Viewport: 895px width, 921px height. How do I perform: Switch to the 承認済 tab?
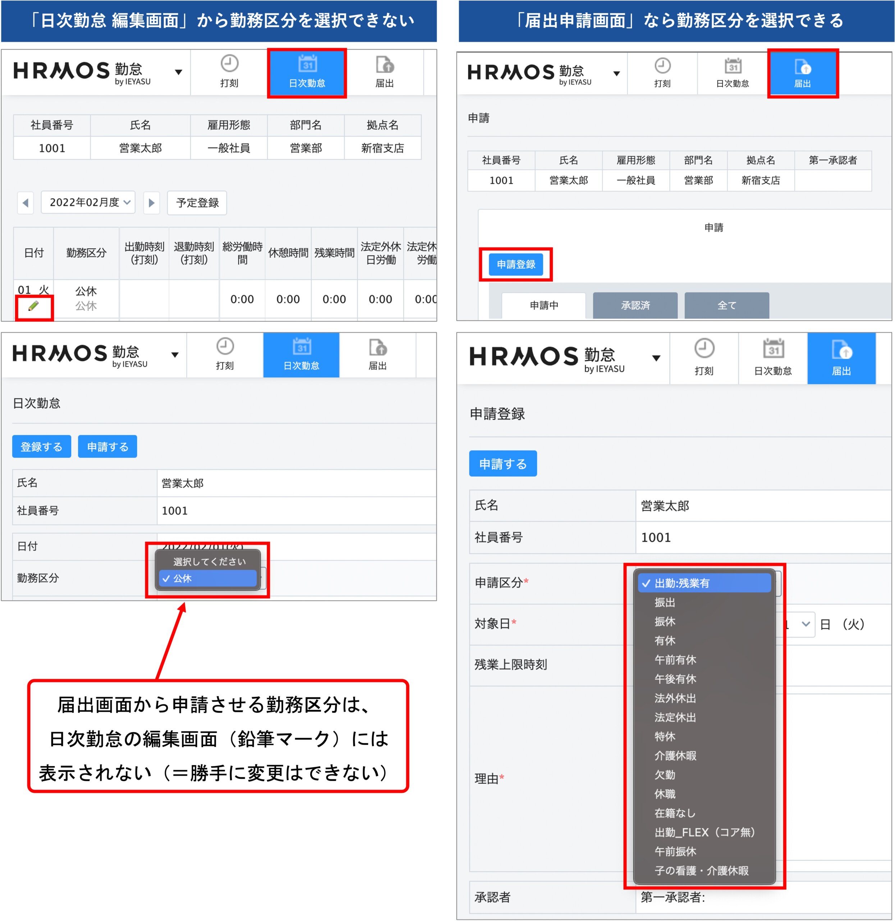tap(635, 305)
